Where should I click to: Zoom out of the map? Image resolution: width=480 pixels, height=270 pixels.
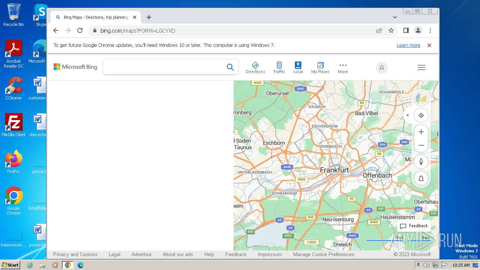coord(421,145)
